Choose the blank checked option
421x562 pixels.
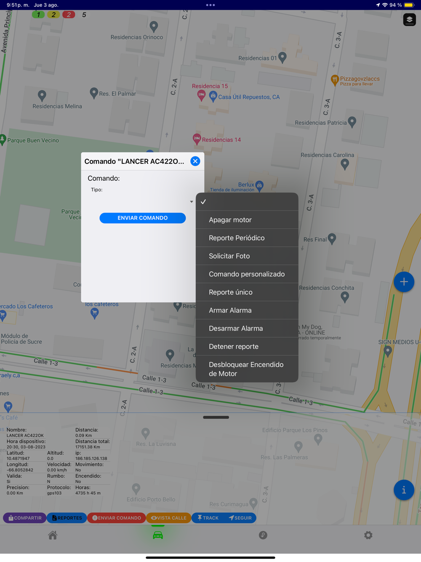(x=247, y=202)
